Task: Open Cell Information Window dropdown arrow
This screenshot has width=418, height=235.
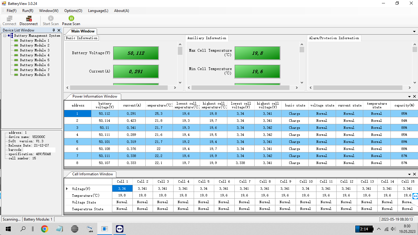Action: (410, 174)
